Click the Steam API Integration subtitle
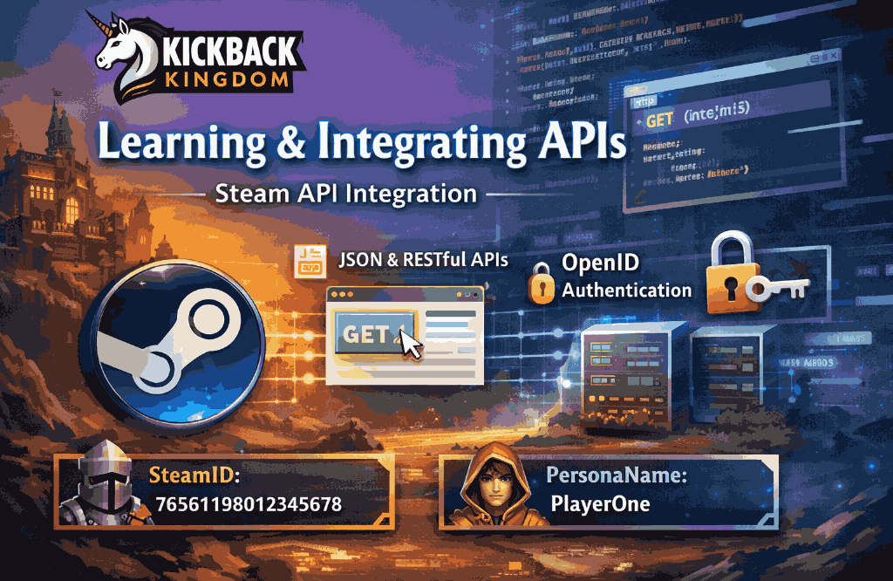The image size is (893, 581). (346, 193)
